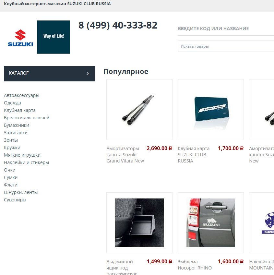View the club card product image

point(211,110)
